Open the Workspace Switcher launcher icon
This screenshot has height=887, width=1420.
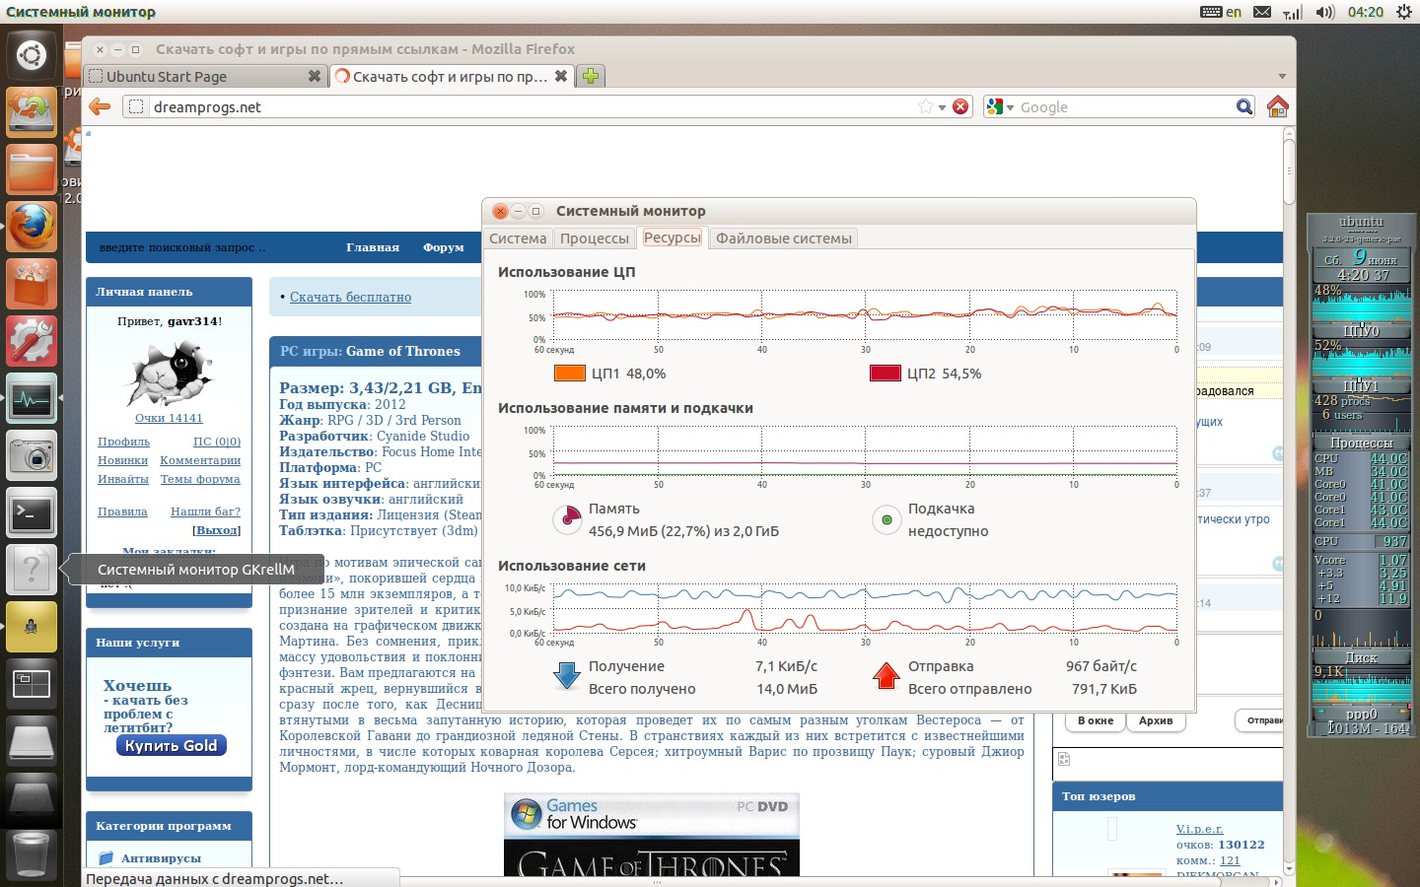tap(31, 684)
